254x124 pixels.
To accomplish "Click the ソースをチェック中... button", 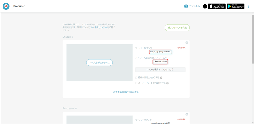I will (x=99, y=63).
